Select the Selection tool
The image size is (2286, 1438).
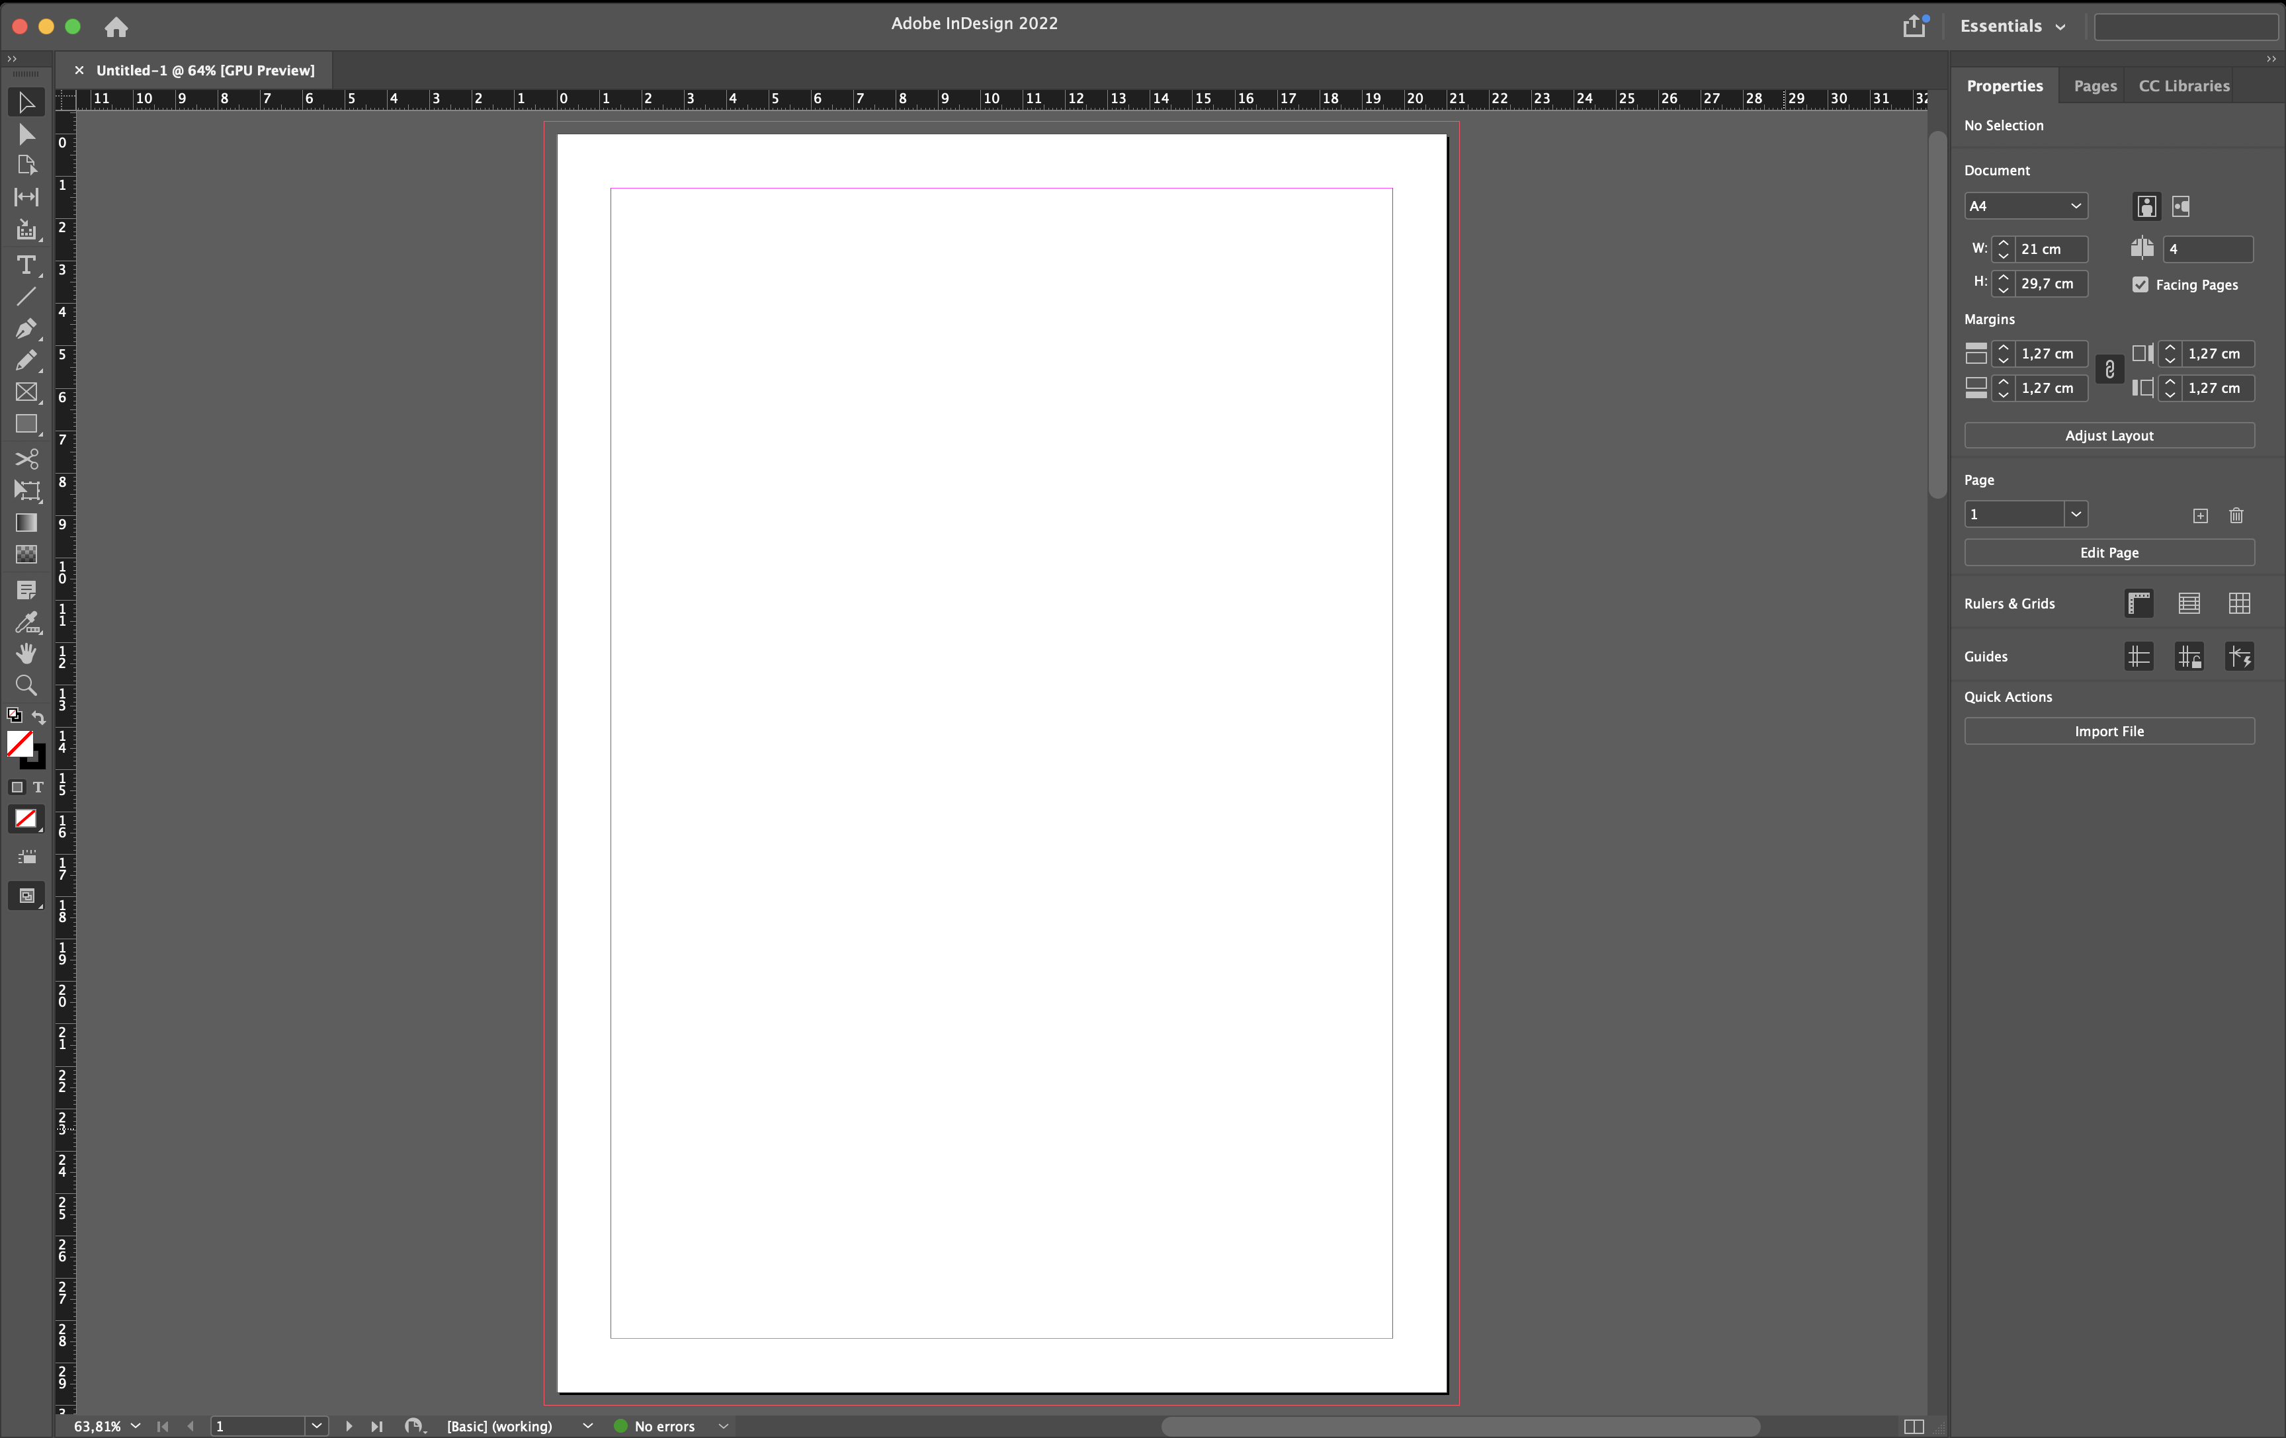(x=25, y=103)
